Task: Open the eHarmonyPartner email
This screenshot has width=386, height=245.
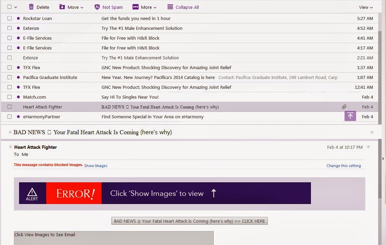Action: [152, 117]
